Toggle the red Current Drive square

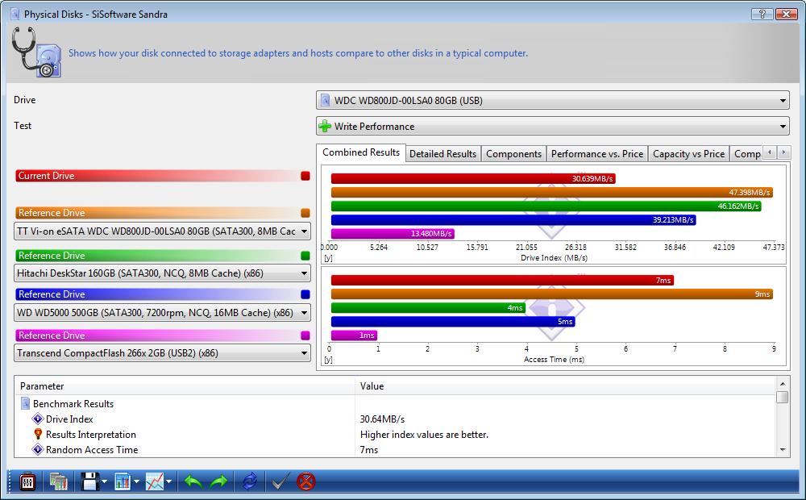click(x=305, y=176)
